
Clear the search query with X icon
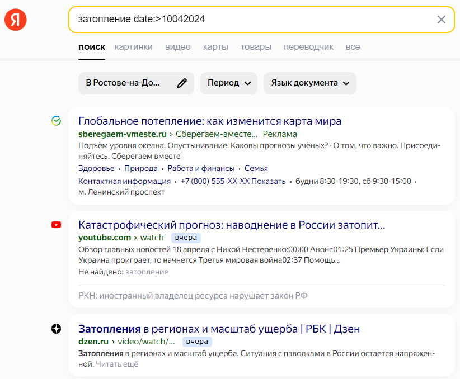click(441, 20)
